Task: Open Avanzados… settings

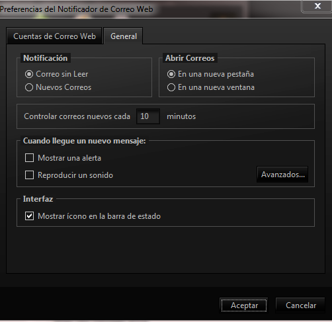Action: pos(282,175)
